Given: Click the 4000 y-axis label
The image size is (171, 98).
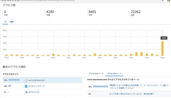Looking at the screenshot, I should click(4, 30).
